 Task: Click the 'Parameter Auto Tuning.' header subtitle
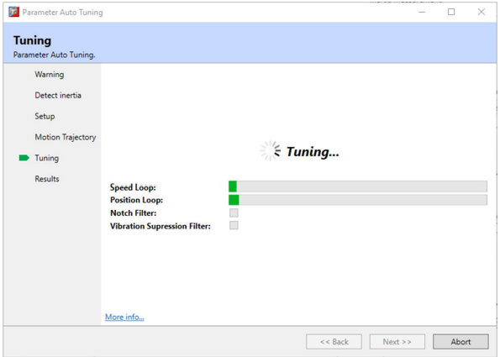[55, 55]
